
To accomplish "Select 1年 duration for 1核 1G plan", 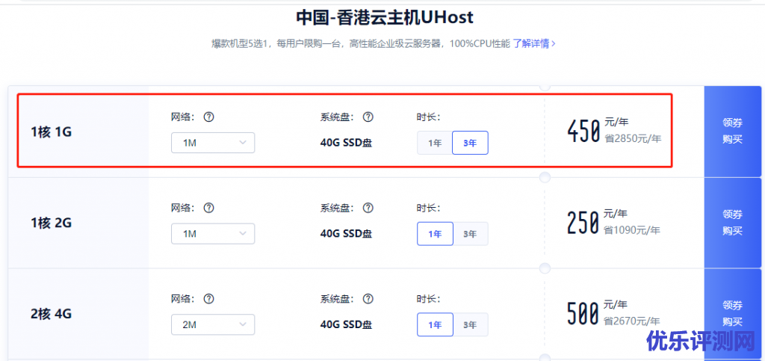I will (435, 143).
